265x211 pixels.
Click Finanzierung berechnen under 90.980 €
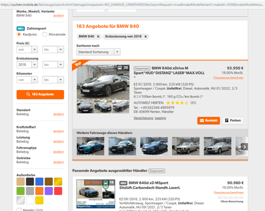pos(228,192)
